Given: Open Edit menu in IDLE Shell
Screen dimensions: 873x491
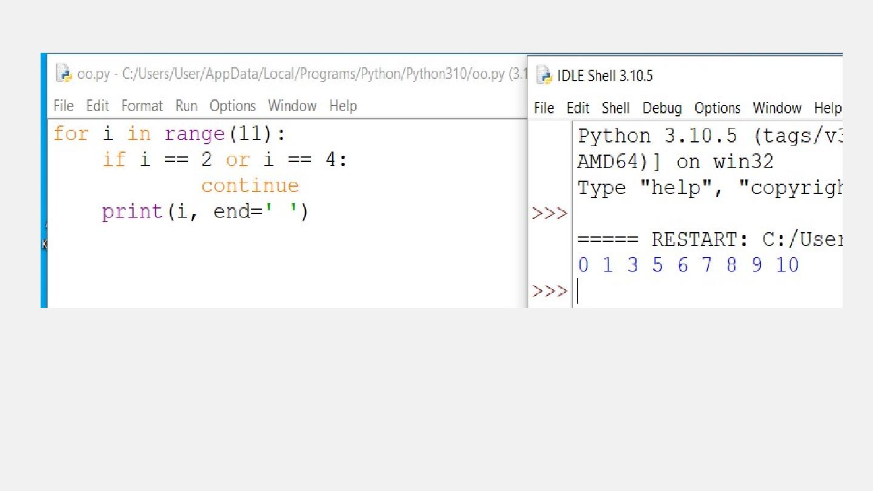Looking at the screenshot, I should (x=578, y=108).
